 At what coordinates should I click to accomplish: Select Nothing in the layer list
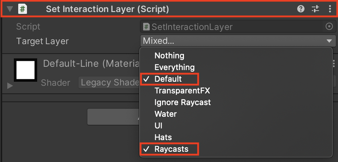click(169, 55)
